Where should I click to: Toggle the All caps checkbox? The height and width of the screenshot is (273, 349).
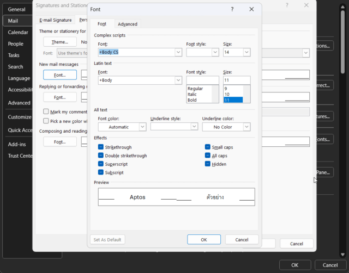pos(208,156)
